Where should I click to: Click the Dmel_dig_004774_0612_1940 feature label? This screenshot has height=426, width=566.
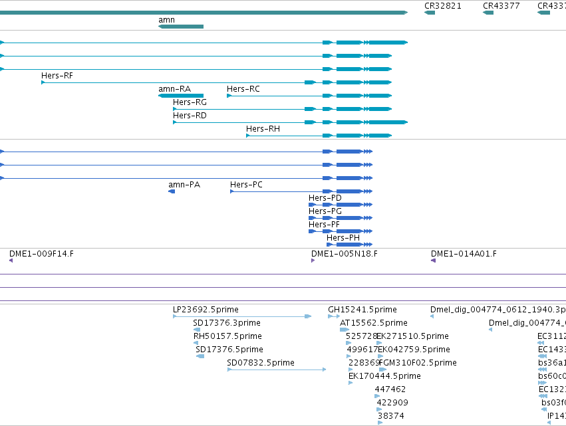(x=498, y=310)
